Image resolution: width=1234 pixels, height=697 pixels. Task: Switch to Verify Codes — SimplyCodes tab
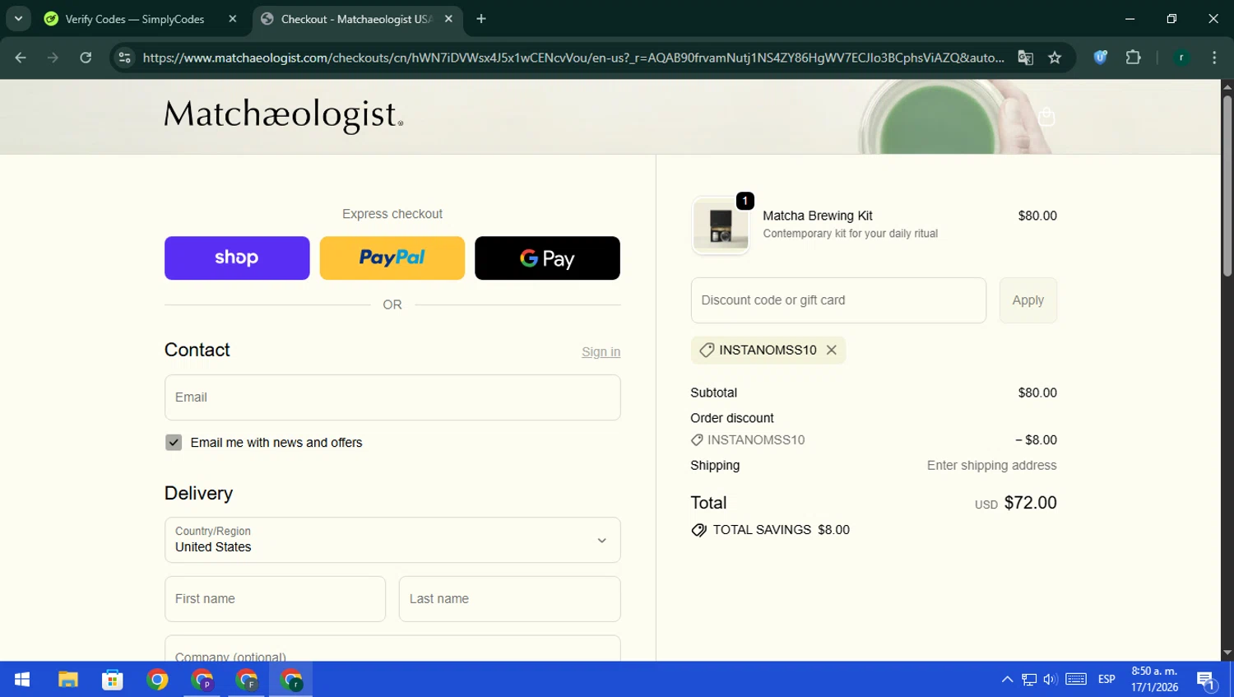(134, 19)
